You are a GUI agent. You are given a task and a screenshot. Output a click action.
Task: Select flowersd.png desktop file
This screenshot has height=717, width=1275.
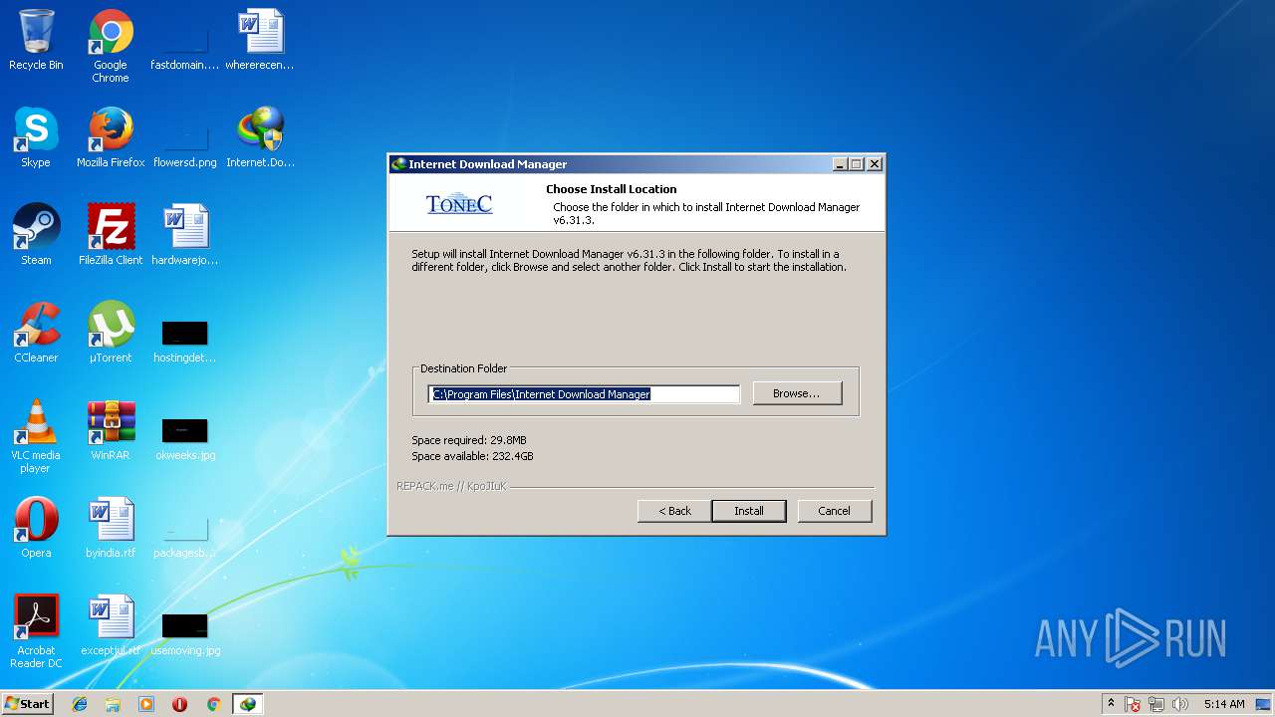tap(185, 137)
